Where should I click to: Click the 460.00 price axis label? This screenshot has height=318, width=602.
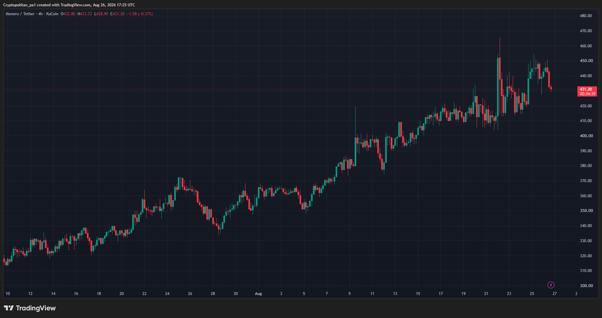586,46
